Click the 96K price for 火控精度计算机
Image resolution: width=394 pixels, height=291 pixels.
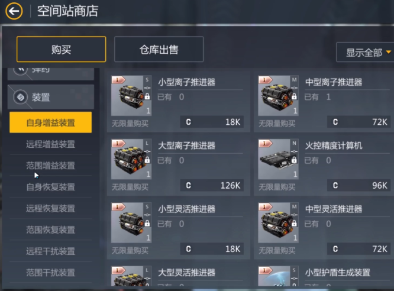pos(359,186)
